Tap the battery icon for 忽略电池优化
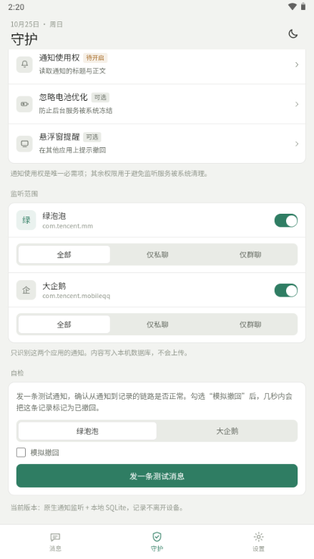The image size is (314, 559). (x=24, y=104)
